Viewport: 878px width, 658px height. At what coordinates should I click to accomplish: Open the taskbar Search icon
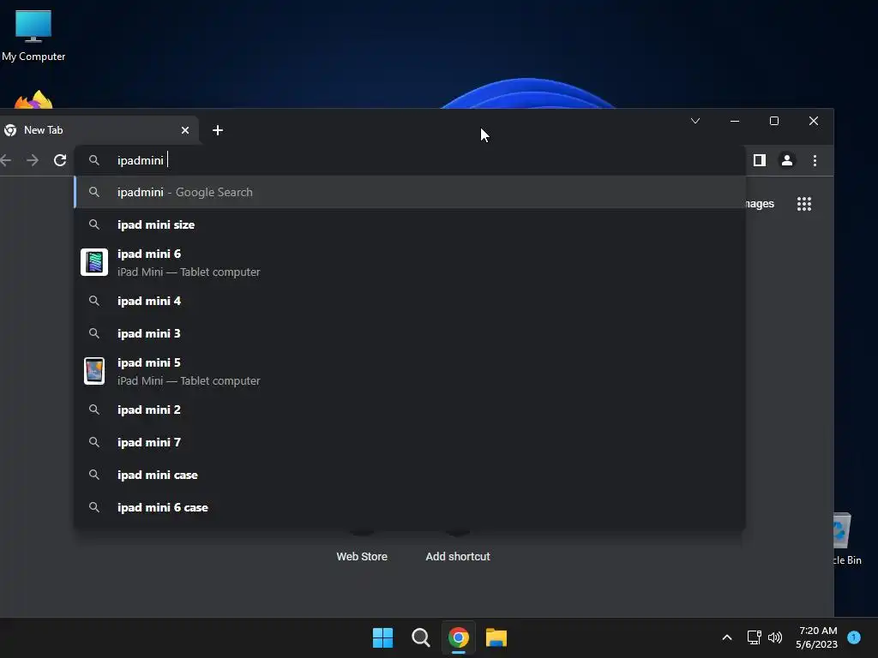[x=420, y=637]
